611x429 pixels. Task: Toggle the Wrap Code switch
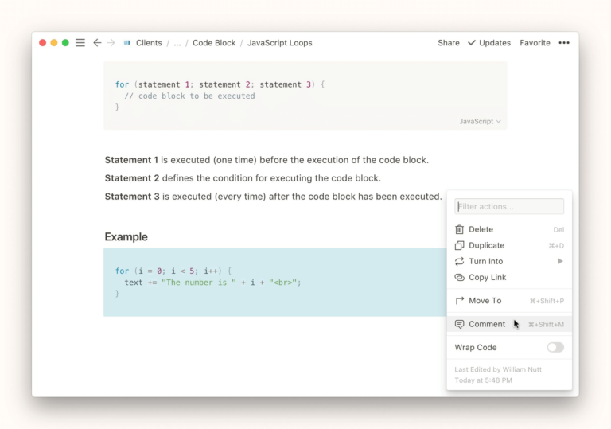point(555,347)
